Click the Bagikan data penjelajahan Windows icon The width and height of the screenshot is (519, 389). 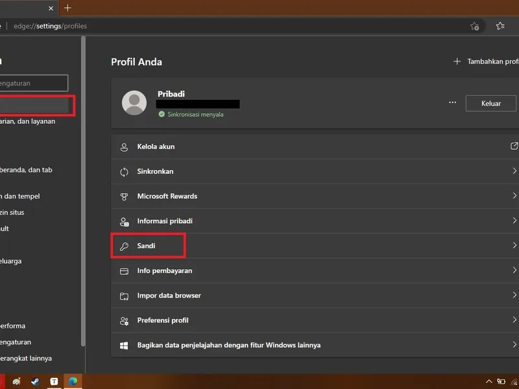point(123,345)
